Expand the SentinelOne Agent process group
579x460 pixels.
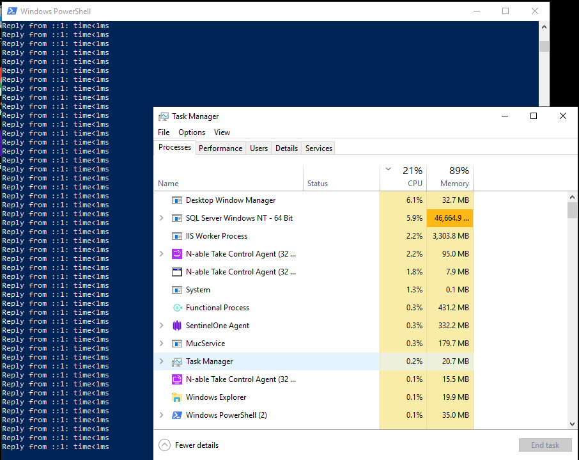pos(162,326)
